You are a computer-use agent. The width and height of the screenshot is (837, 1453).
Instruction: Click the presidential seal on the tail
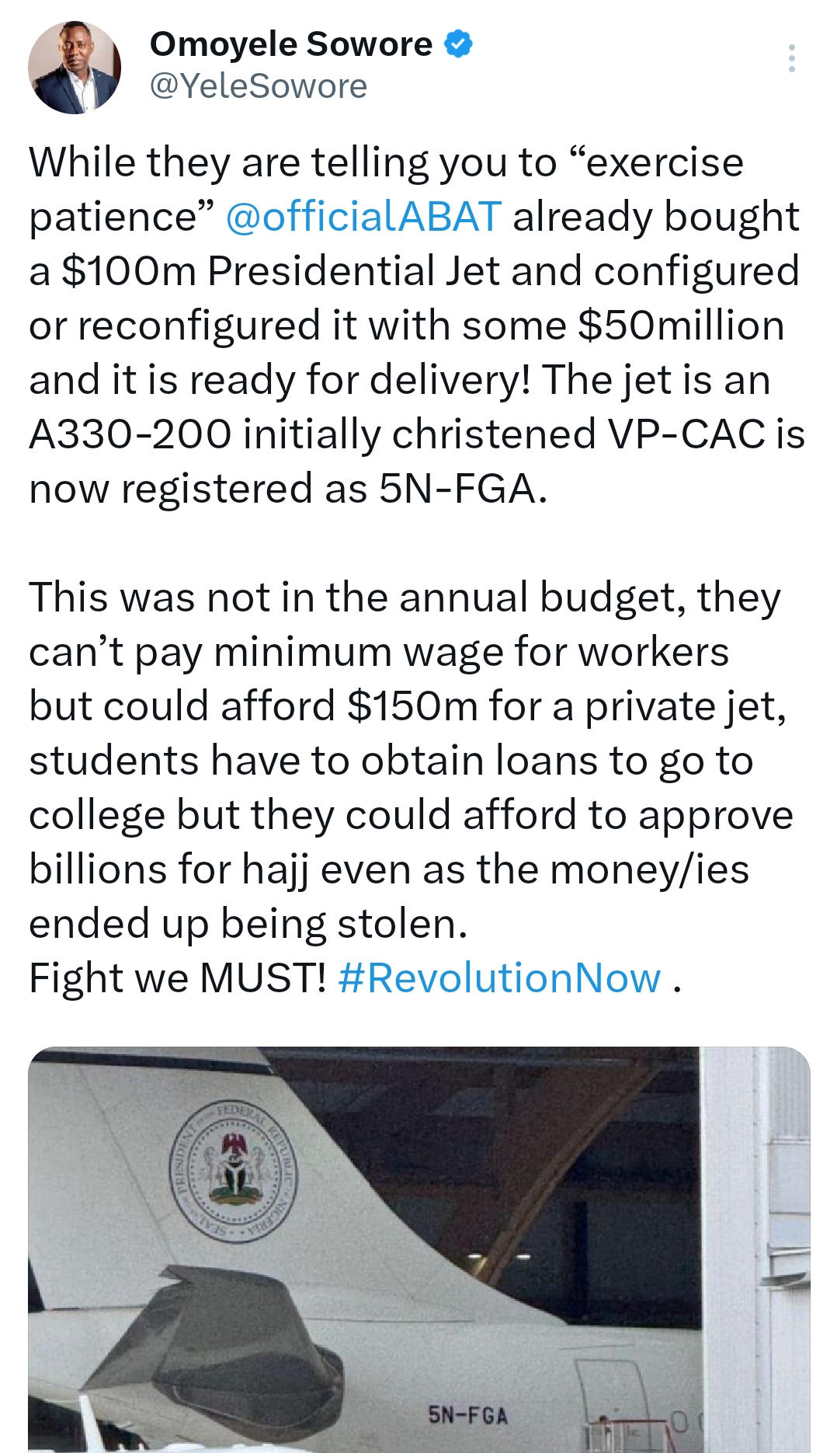click(234, 1170)
